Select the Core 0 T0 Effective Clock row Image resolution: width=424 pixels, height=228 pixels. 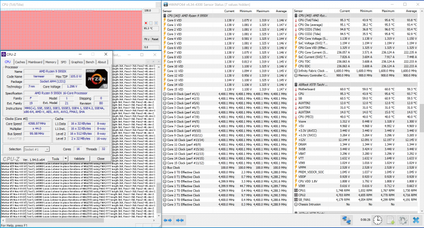pyautogui.click(x=225, y=172)
